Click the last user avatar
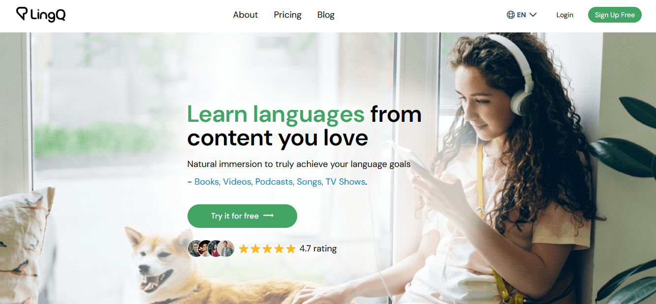Image resolution: width=656 pixels, height=304 pixels. pyautogui.click(x=226, y=249)
